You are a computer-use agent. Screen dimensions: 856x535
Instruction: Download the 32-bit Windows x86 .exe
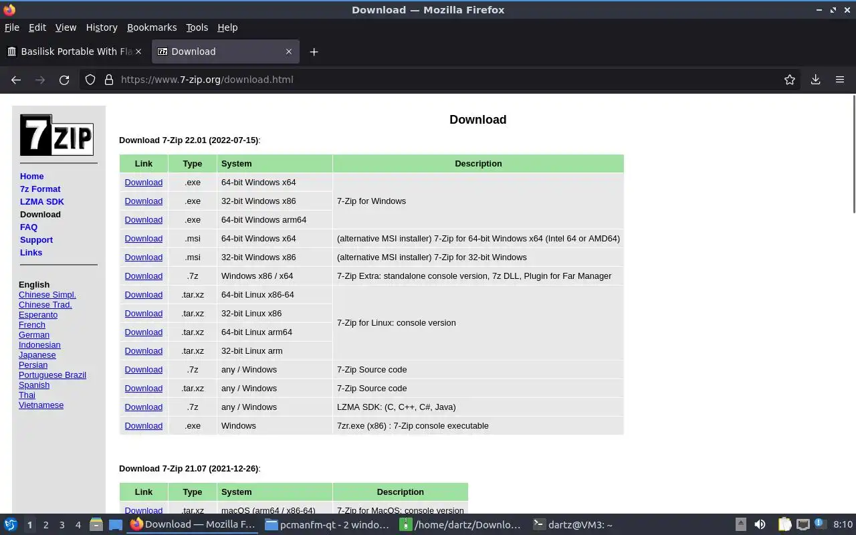(x=143, y=201)
